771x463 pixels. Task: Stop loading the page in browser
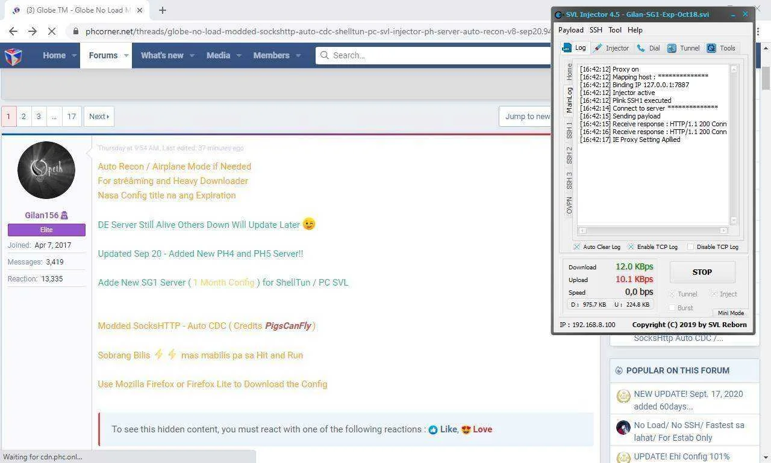click(52, 31)
